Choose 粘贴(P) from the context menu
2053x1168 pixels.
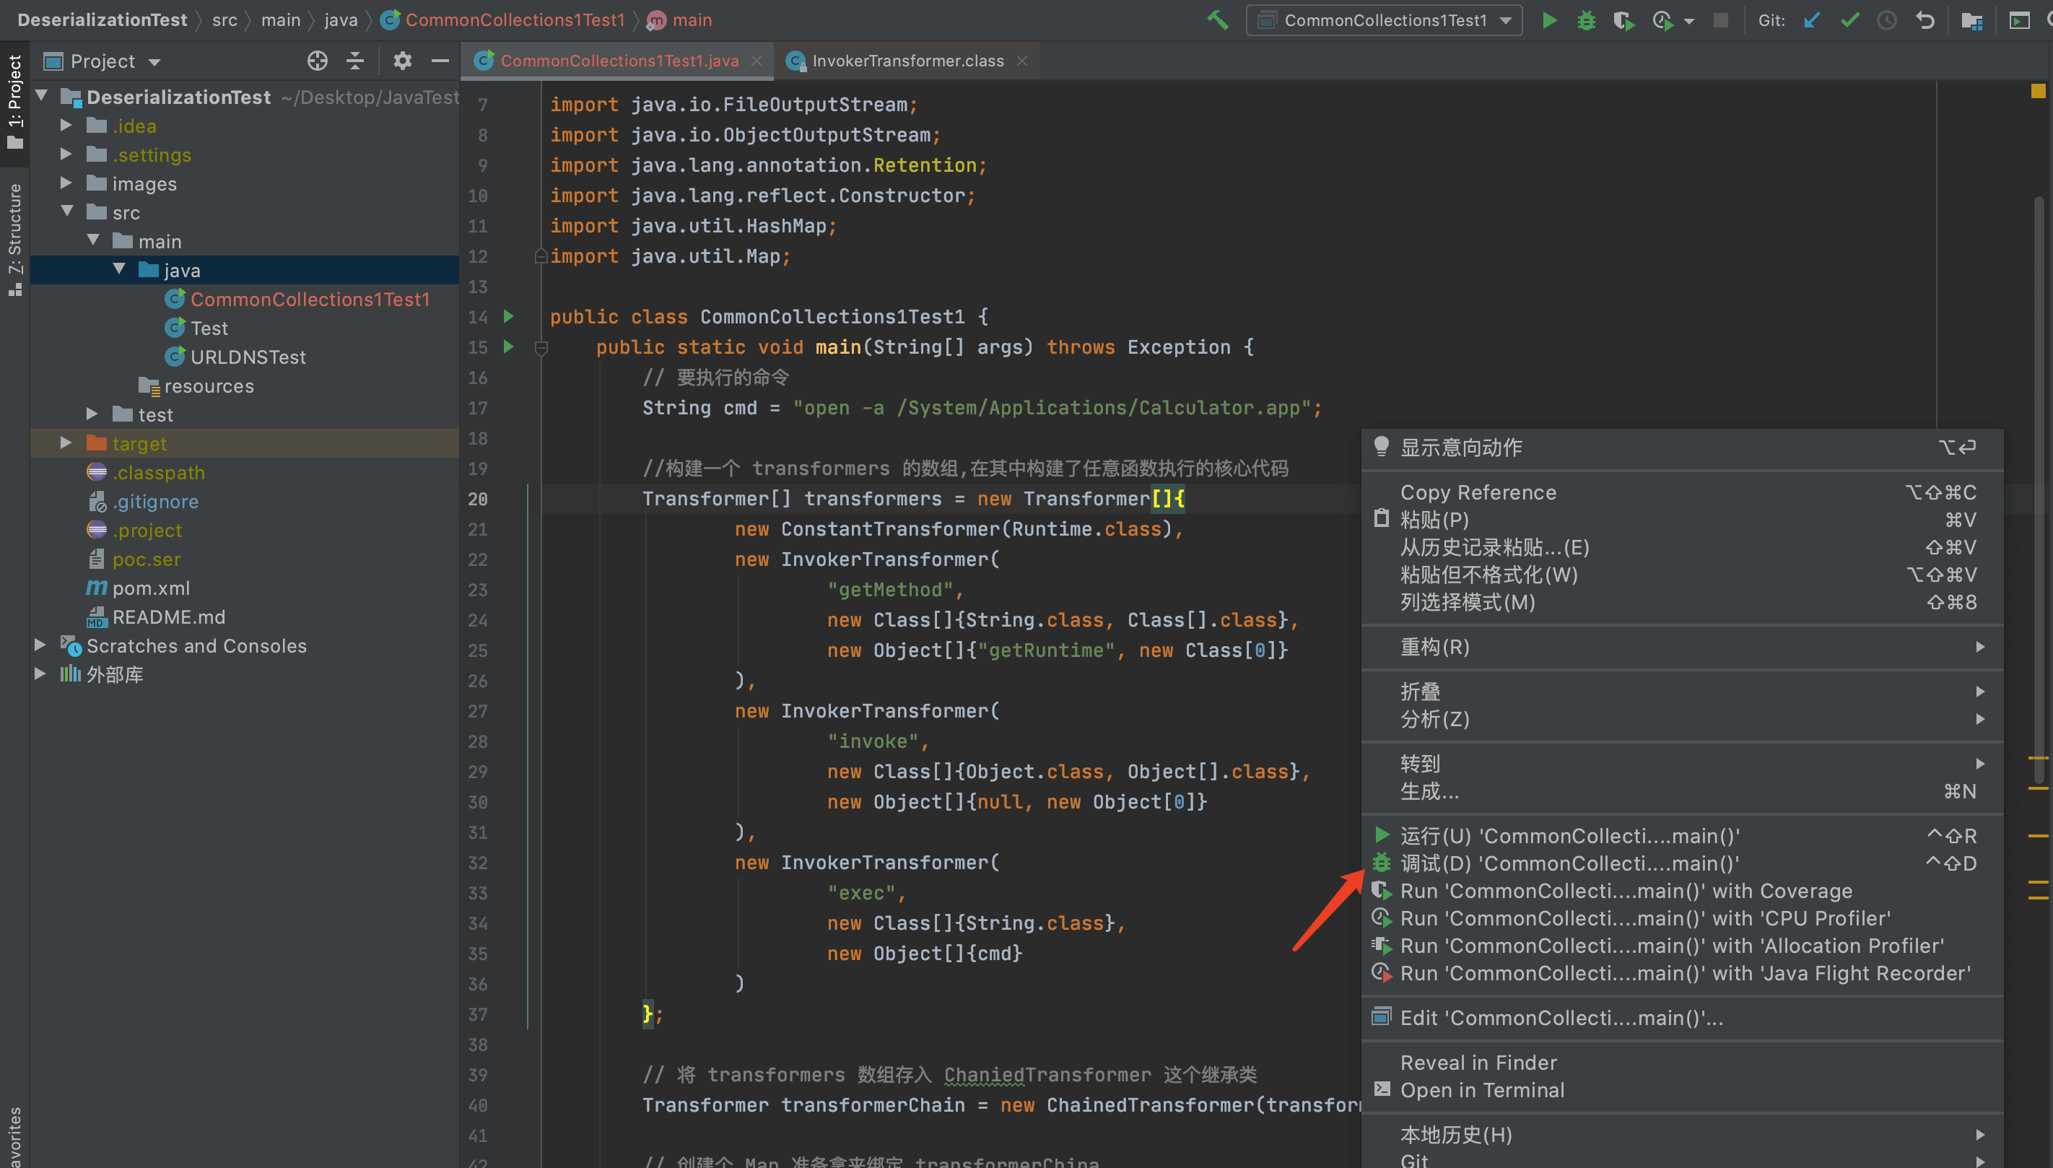pyautogui.click(x=1682, y=520)
